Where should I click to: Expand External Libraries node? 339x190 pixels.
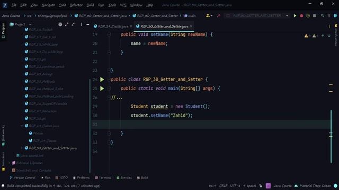pyautogui.click(x=9, y=163)
